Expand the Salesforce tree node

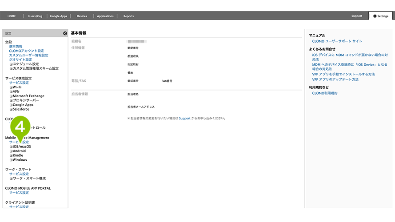(11, 109)
